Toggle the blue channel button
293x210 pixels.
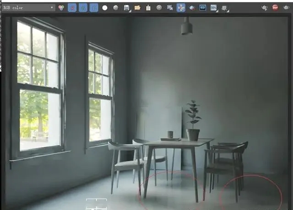(94, 8)
